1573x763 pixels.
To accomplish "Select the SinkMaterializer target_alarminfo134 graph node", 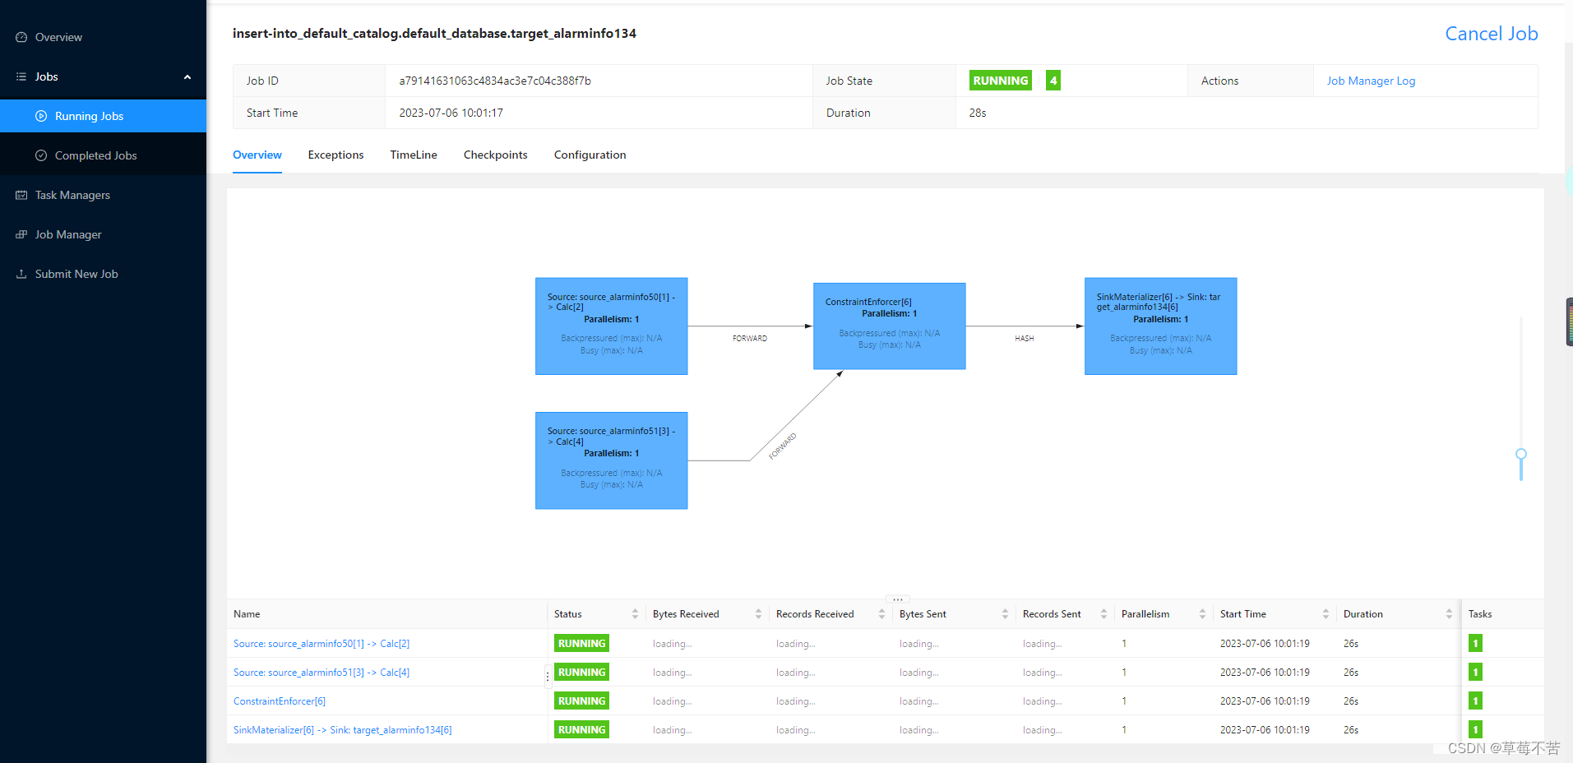I will coord(1160,326).
